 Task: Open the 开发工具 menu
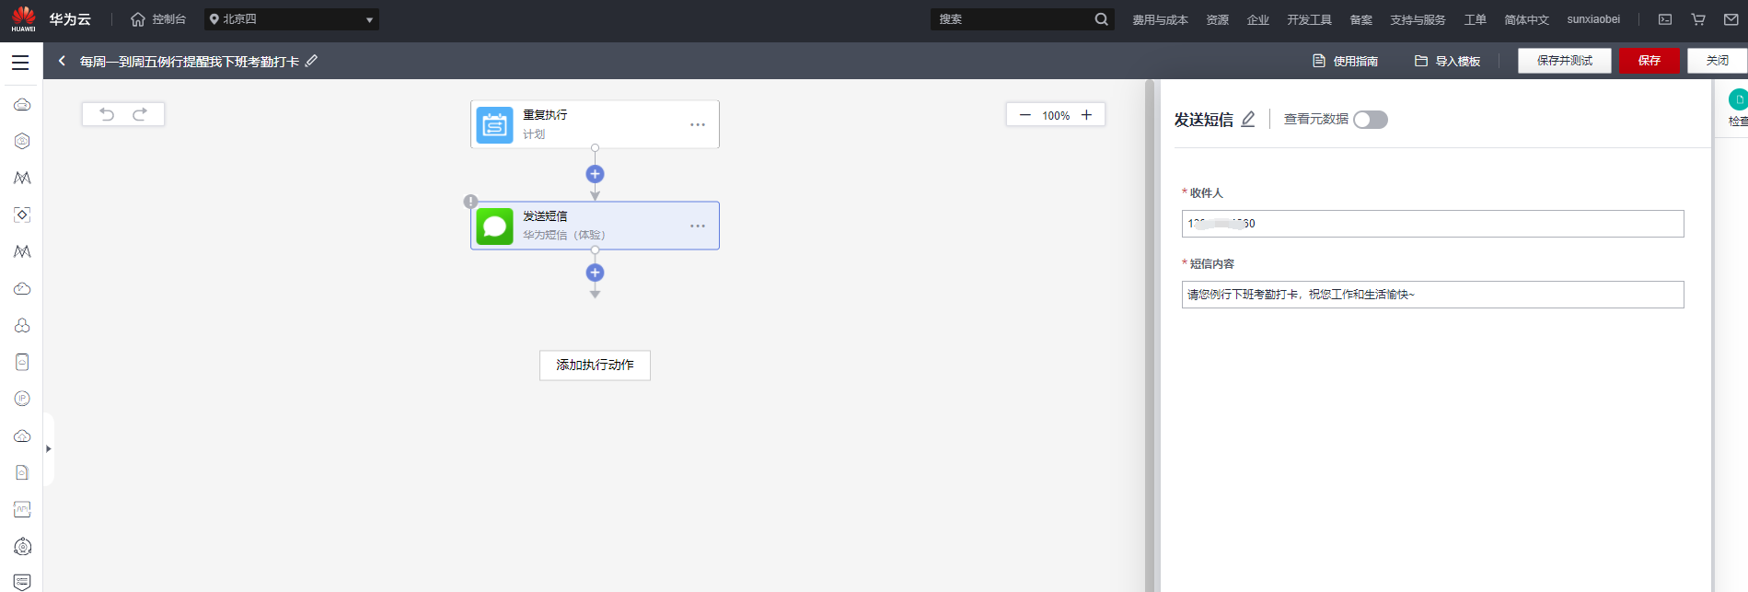(1309, 19)
